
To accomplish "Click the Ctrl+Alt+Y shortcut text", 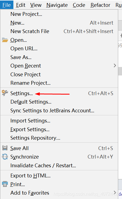I will (x=100, y=157).
